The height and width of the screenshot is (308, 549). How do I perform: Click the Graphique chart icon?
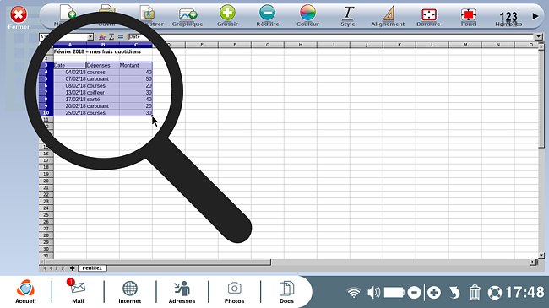tap(188, 14)
